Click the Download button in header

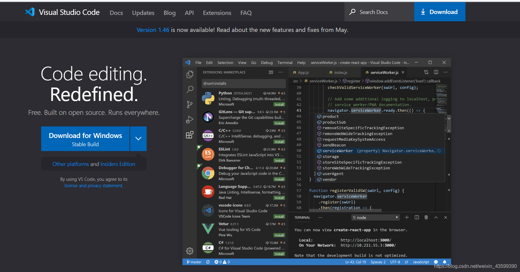pyautogui.click(x=440, y=12)
